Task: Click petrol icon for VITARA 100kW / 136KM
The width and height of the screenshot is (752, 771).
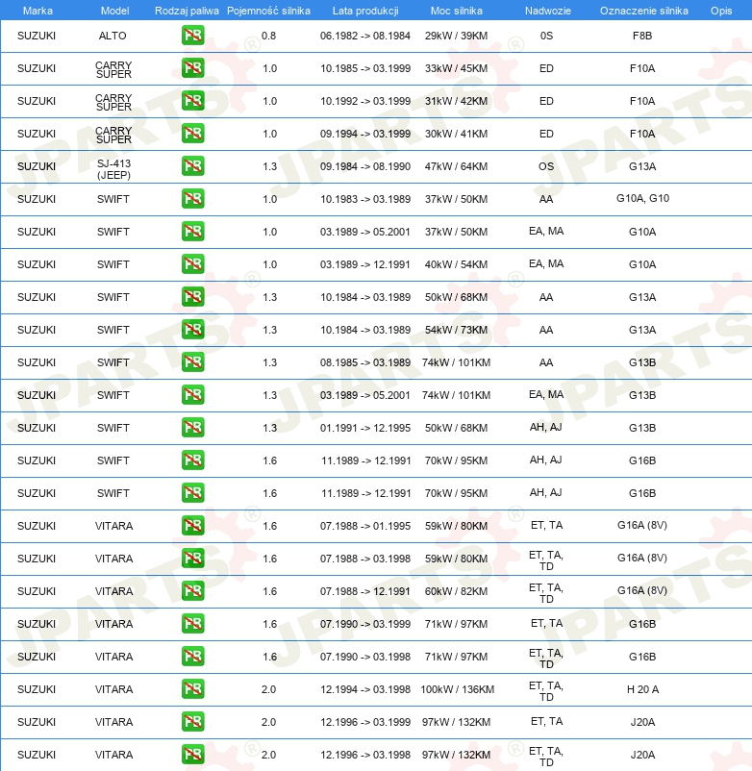Action: [x=192, y=689]
